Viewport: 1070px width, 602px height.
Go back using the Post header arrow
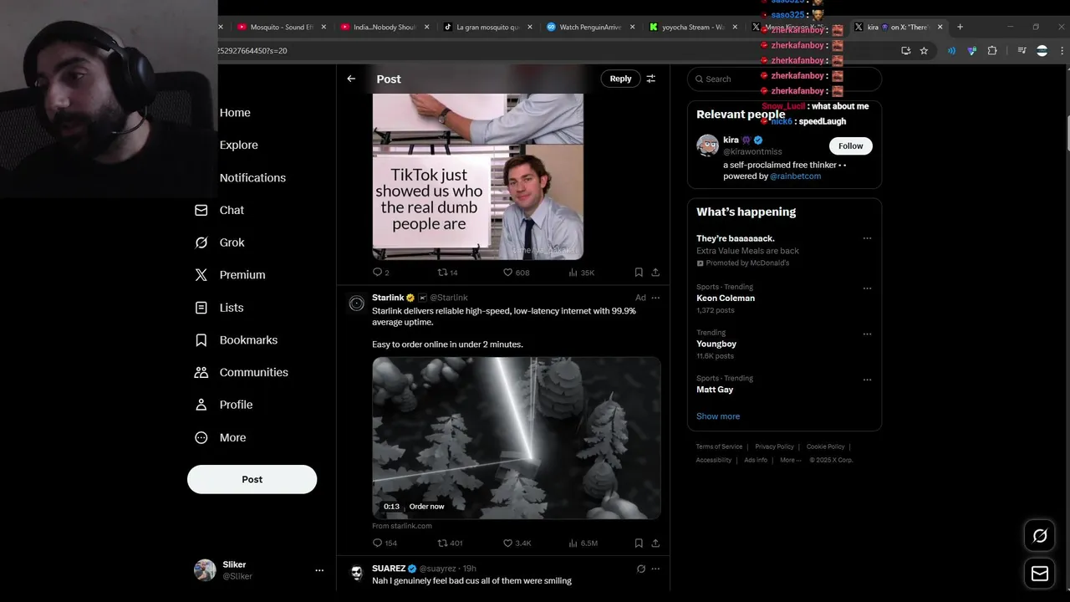click(351, 79)
